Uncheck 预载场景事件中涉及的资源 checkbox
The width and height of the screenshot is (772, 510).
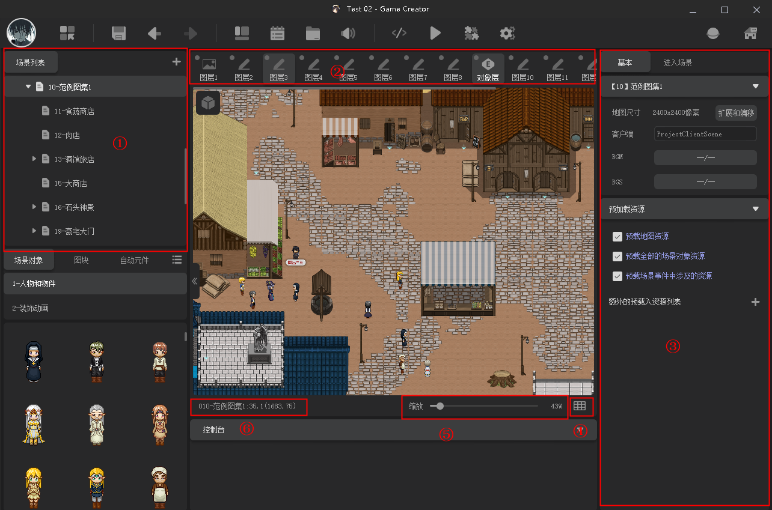coord(617,276)
